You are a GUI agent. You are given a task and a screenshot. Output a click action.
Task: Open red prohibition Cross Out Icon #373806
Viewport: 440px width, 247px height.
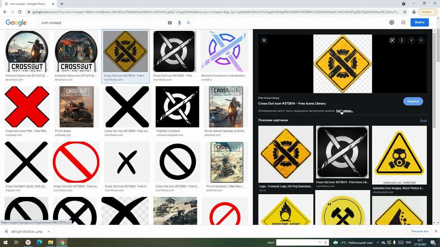click(x=76, y=162)
